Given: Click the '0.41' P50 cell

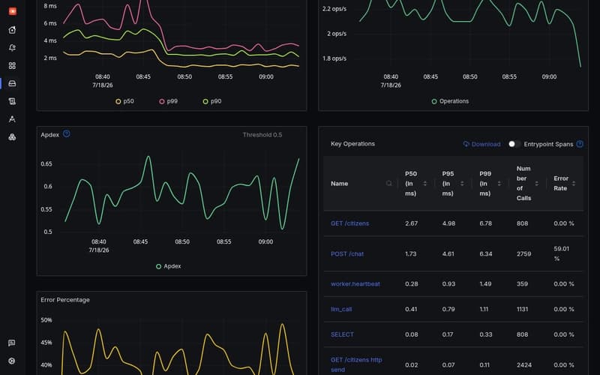Looking at the screenshot, I should pos(411,309).
